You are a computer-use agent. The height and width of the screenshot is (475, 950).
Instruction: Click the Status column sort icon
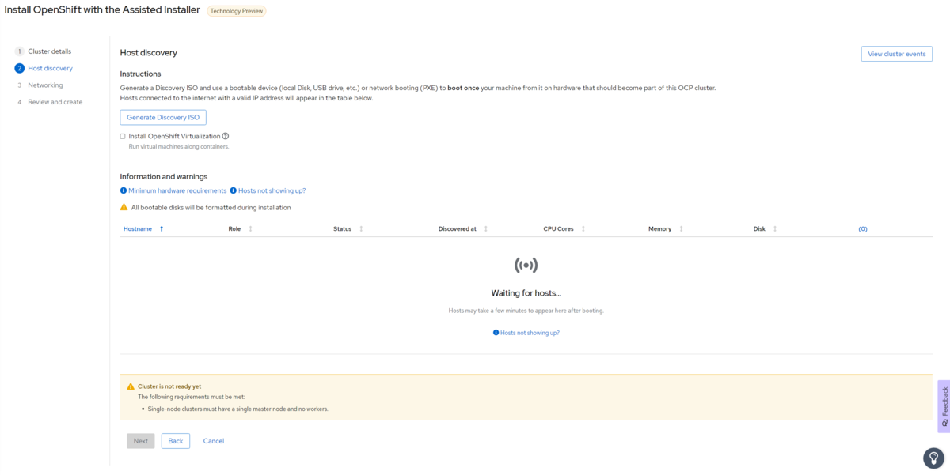coord(361,229)
